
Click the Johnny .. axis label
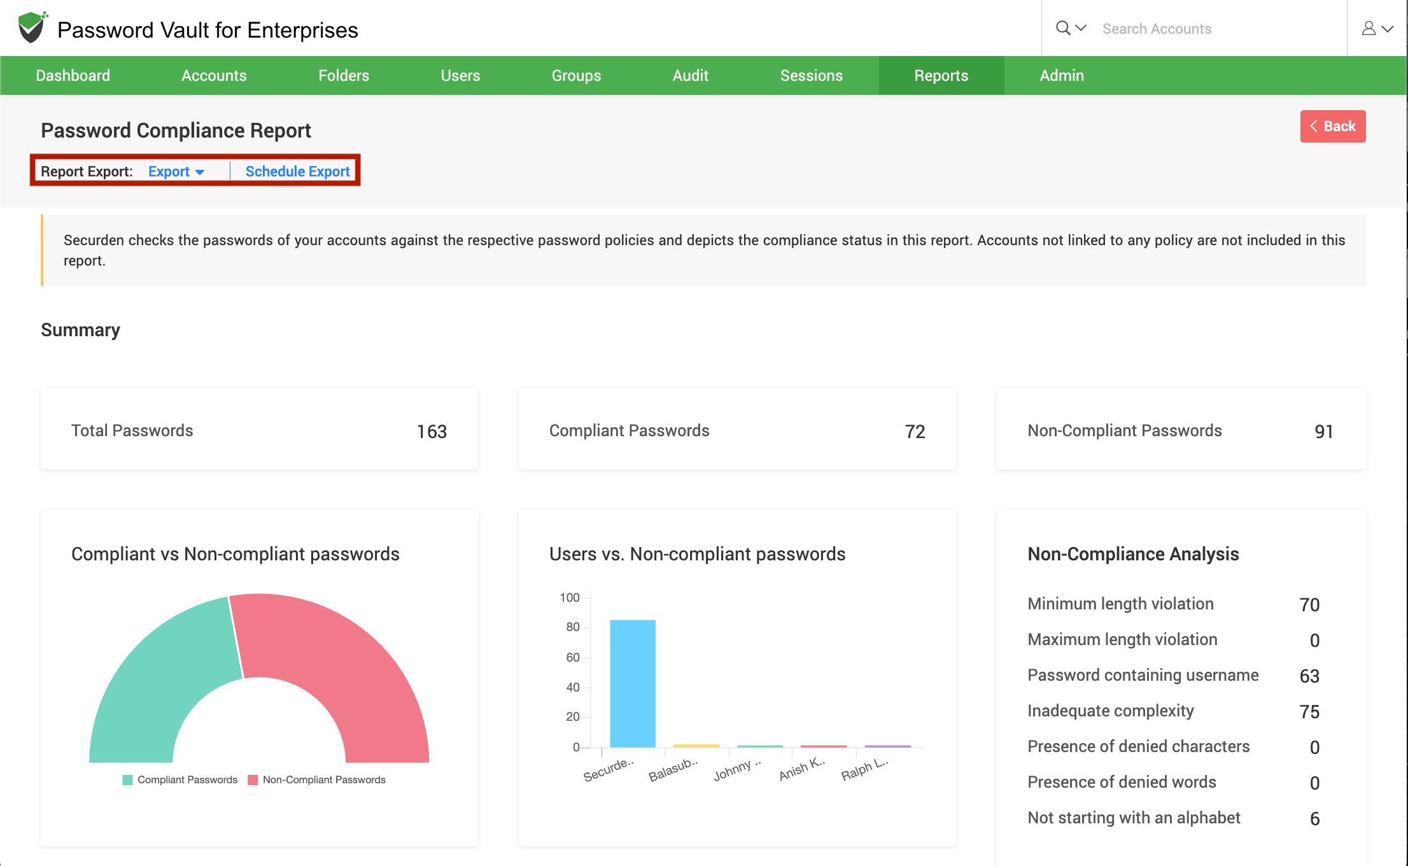click(x=737, y=770)
